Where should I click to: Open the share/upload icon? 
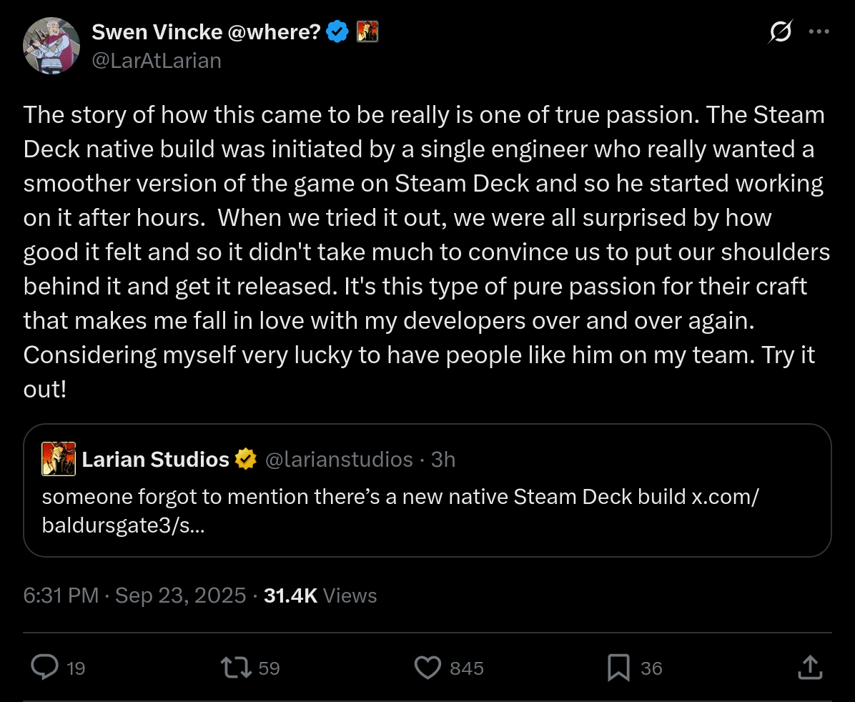click(809, 668)
